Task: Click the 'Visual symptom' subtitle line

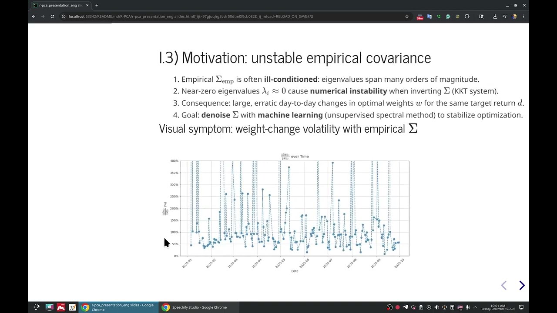Action: pyautogui.click(x=288, y=129)
